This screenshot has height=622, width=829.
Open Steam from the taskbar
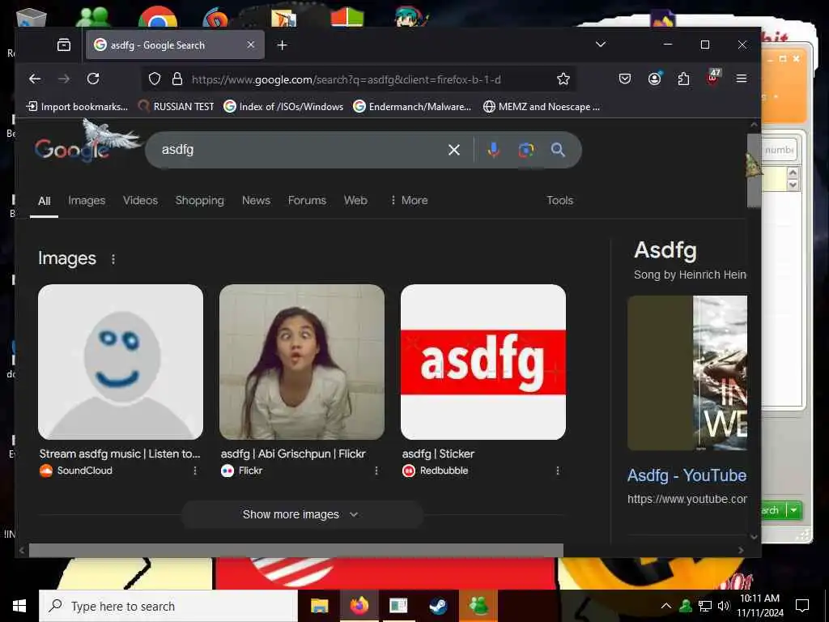(x=438, y=606)
